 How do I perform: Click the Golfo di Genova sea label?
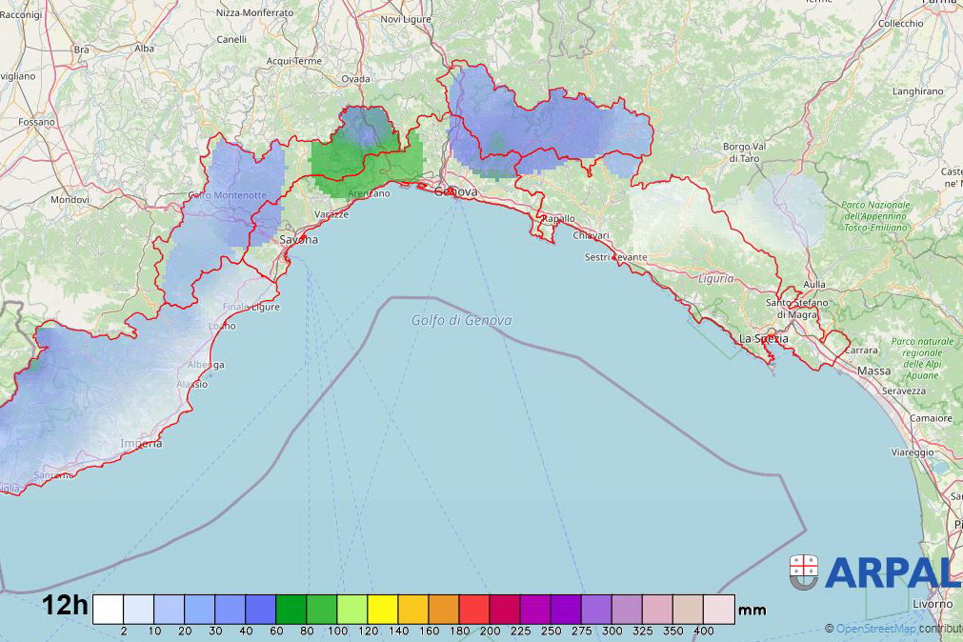click(461, 320)
